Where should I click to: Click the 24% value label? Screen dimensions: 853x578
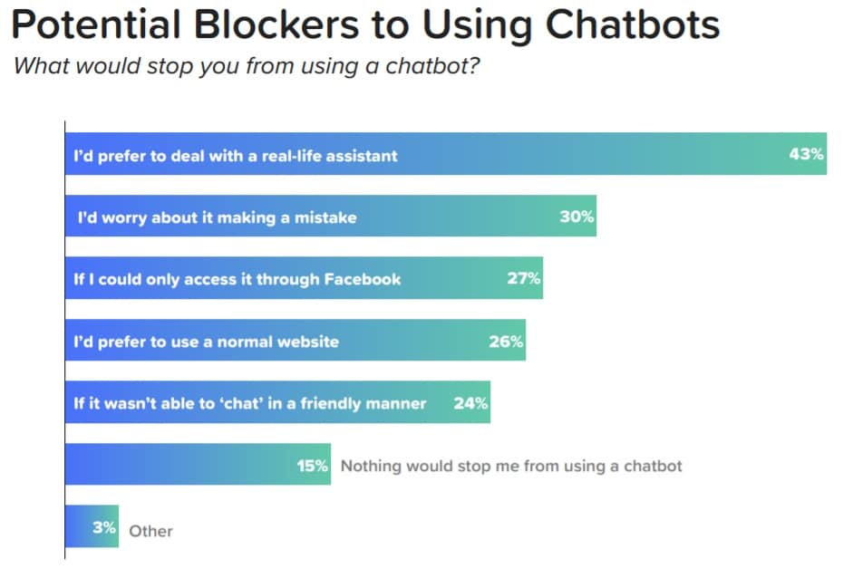tap(470, 403)
